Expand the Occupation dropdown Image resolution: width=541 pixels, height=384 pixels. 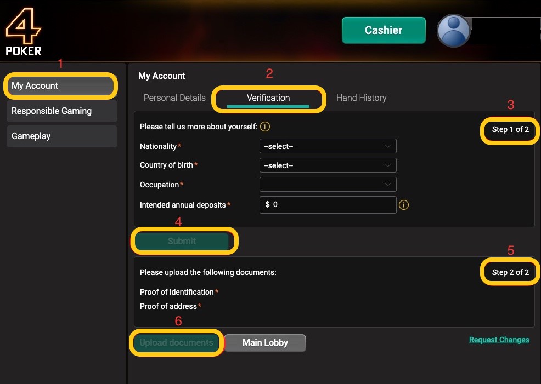pyautogui.click(x=328, y=184)
